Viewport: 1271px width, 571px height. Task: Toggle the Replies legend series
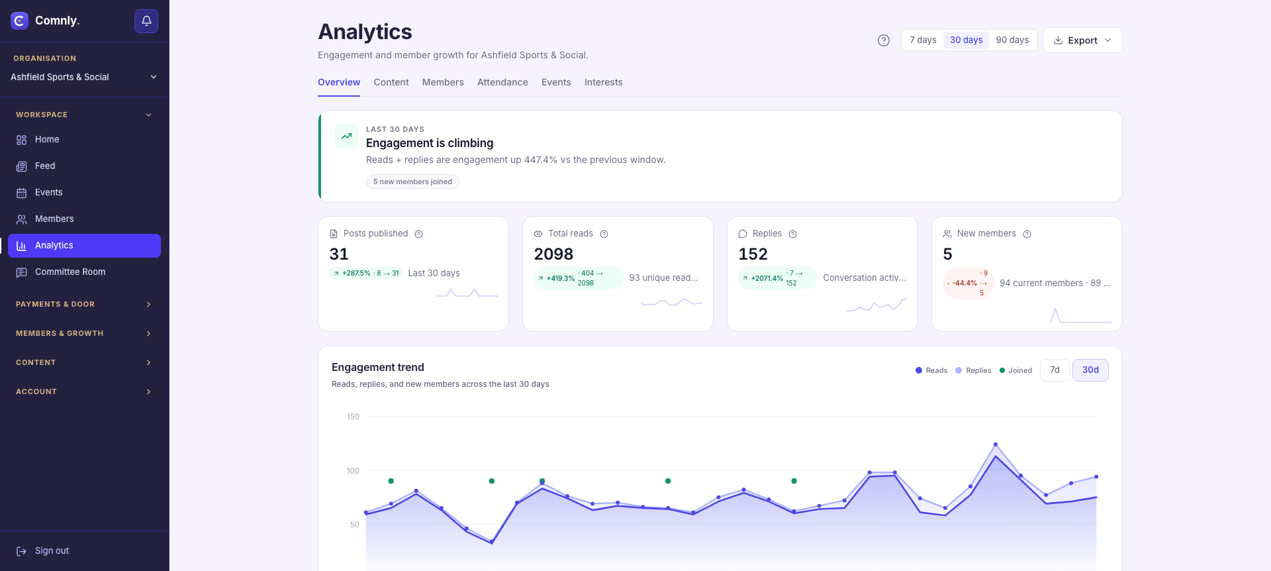973,370
